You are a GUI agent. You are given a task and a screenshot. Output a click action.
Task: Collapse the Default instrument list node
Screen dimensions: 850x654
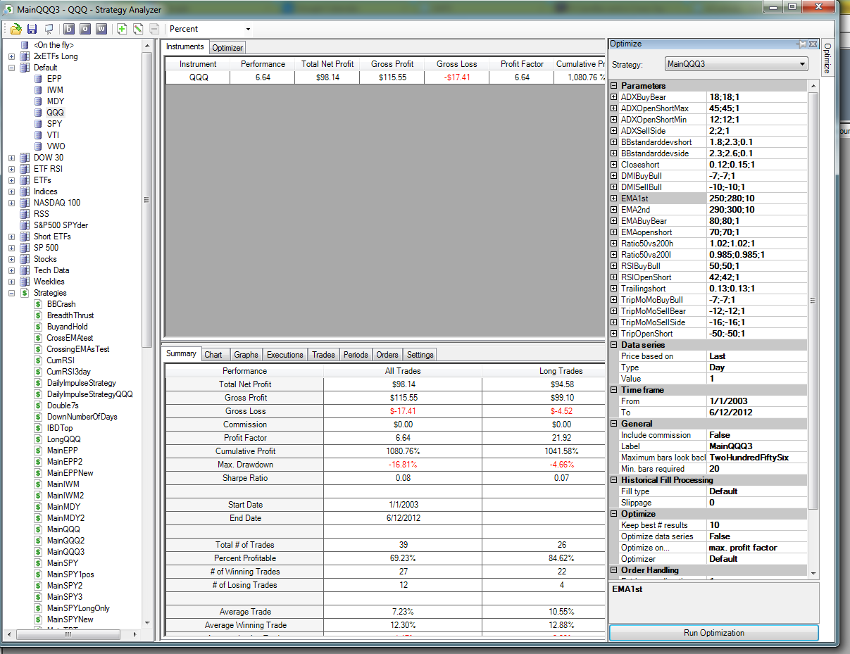coord(11,68)
